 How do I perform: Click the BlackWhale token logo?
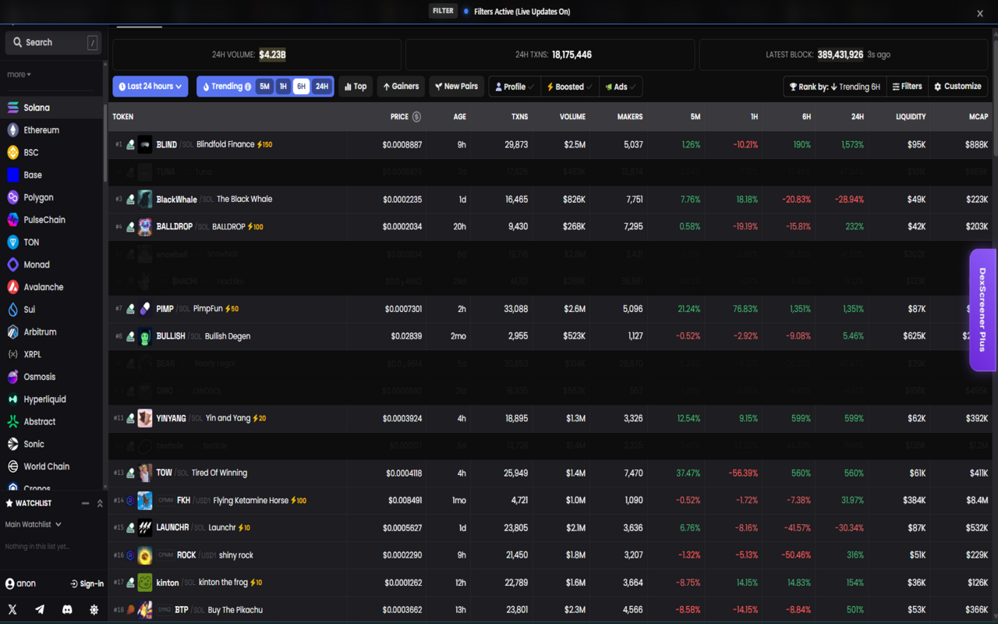(x=145, y=199)
